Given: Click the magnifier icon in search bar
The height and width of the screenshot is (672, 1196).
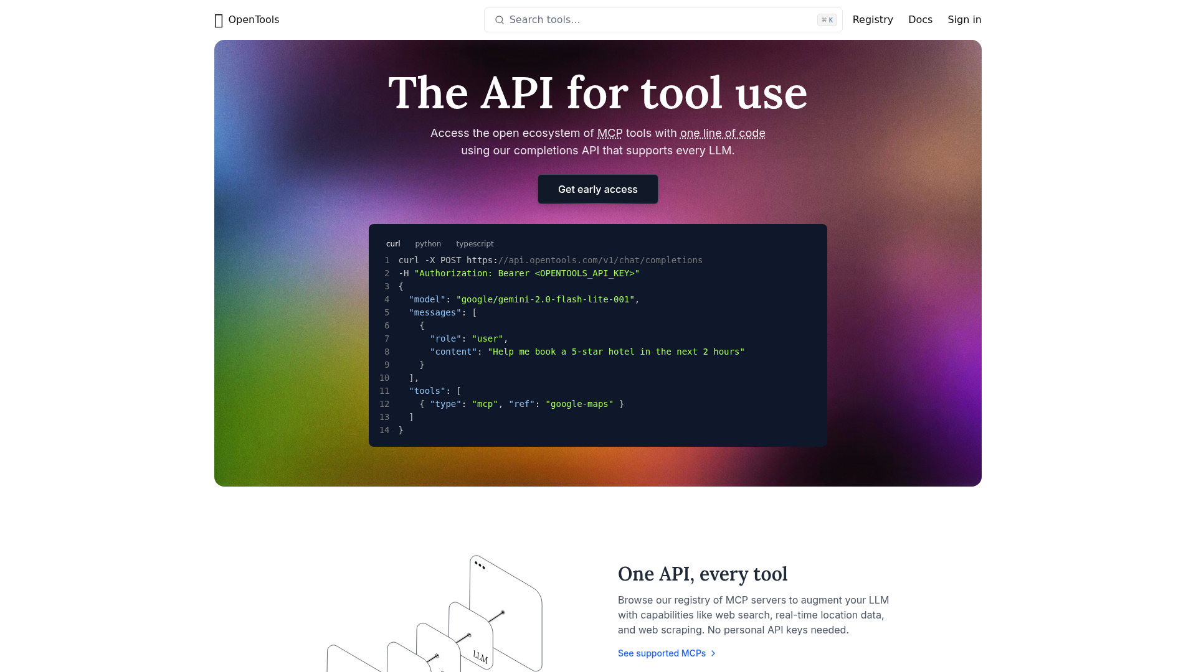Looking at the screenshot, I should [499, 20].
